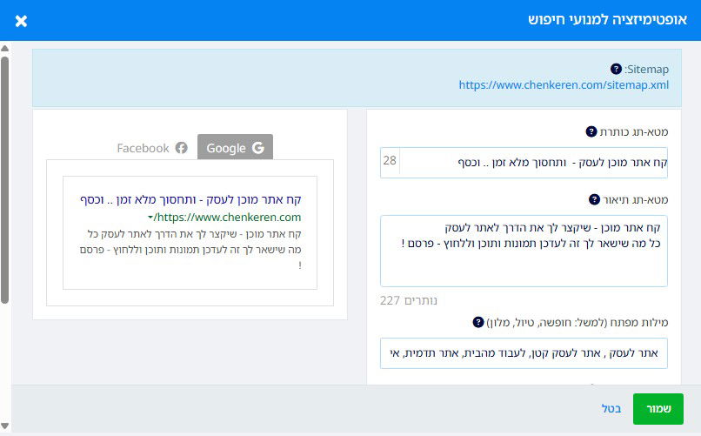Open the sitemap.xml link
Image resolution: width=701 pixels, height=436 pixels.
point(564,84)
